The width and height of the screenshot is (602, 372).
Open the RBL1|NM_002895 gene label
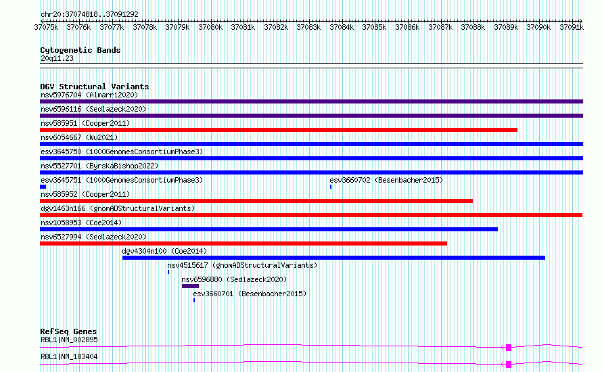(x=69, y=340)
